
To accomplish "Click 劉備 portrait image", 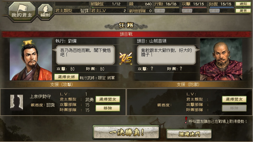I will 31,59.
